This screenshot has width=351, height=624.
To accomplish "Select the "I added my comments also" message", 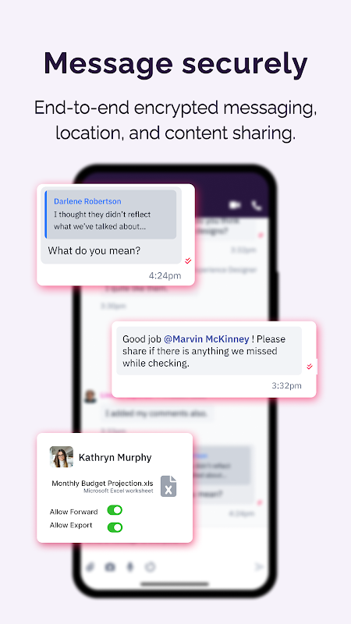I will (157, 413).
